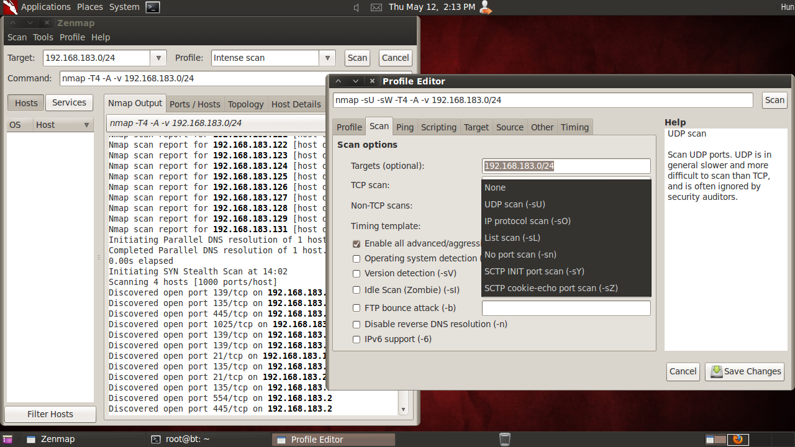Switch to the Other tab
795x447 pixels.
542,127
